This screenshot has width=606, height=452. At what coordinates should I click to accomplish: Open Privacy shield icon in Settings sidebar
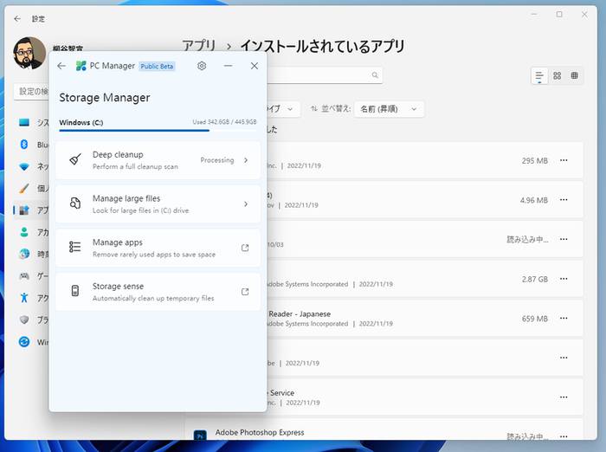pyautogui.click(x=24, y=320)
